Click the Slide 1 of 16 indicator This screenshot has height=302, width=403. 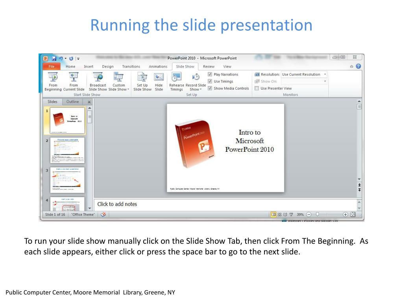point(55,214)
